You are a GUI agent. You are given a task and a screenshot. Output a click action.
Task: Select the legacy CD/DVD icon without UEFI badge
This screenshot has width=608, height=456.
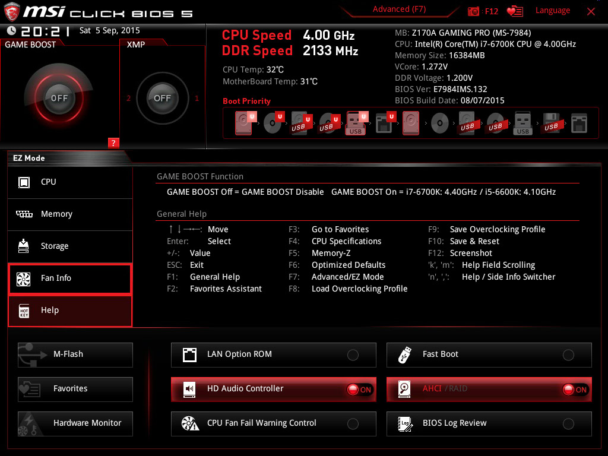pyautogui.click(x=440, y=123)
